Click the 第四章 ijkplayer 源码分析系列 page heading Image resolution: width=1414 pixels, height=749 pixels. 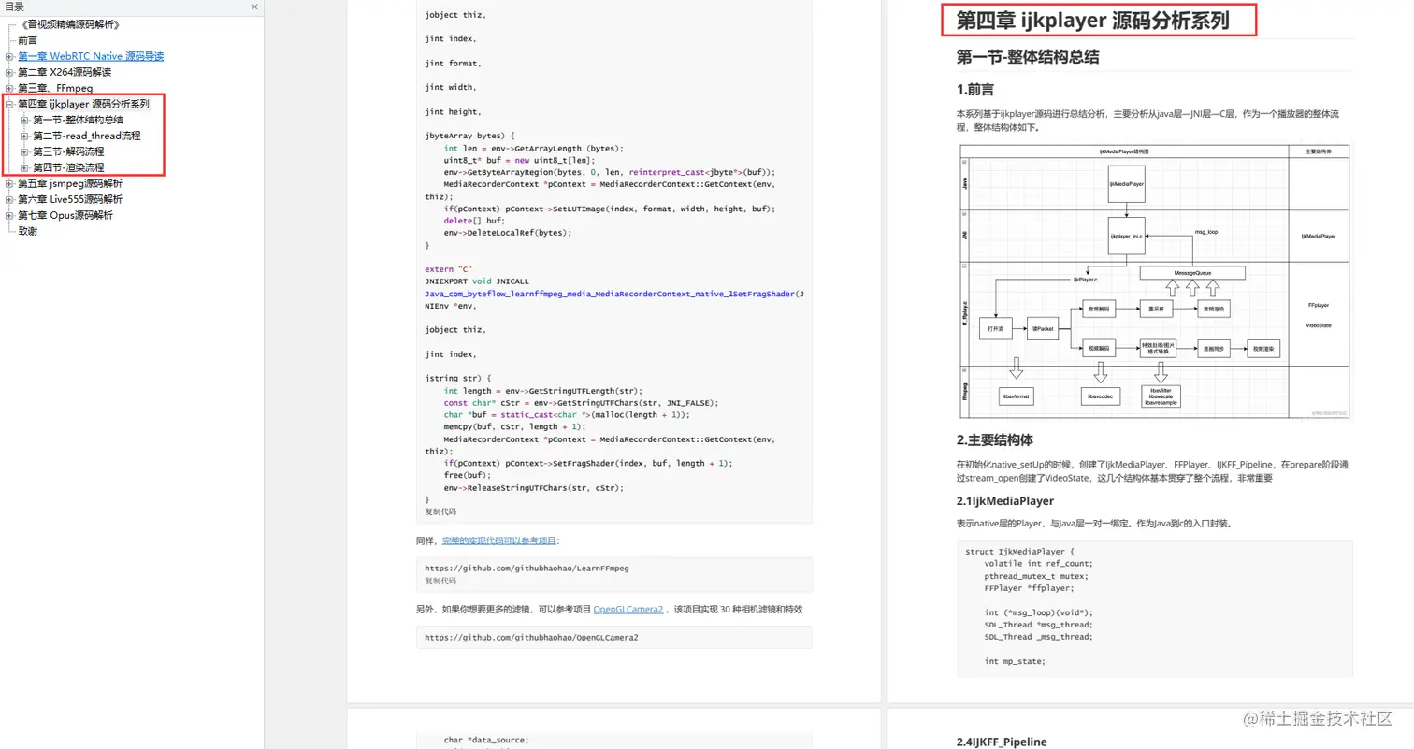[x=1092, y=20]
